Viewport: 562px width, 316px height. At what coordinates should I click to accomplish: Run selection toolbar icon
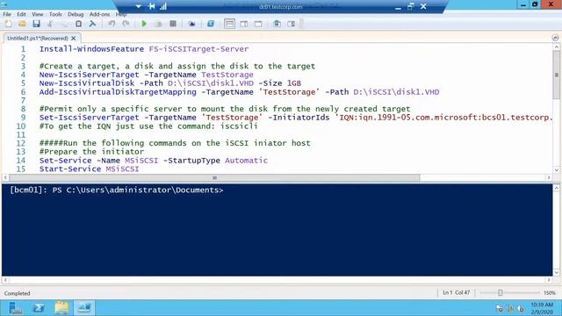click(158, 24)
